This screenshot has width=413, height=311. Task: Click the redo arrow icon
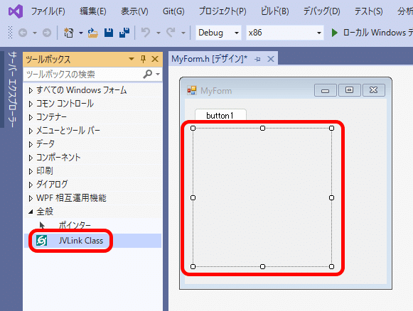point(171,33)
